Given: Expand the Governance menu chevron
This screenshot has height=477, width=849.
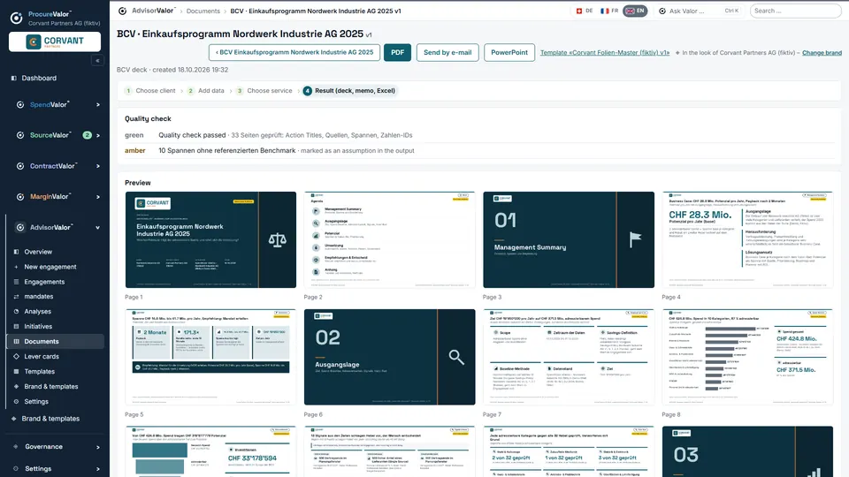Looking at the screenshot, I should click(x=98, y=447).
